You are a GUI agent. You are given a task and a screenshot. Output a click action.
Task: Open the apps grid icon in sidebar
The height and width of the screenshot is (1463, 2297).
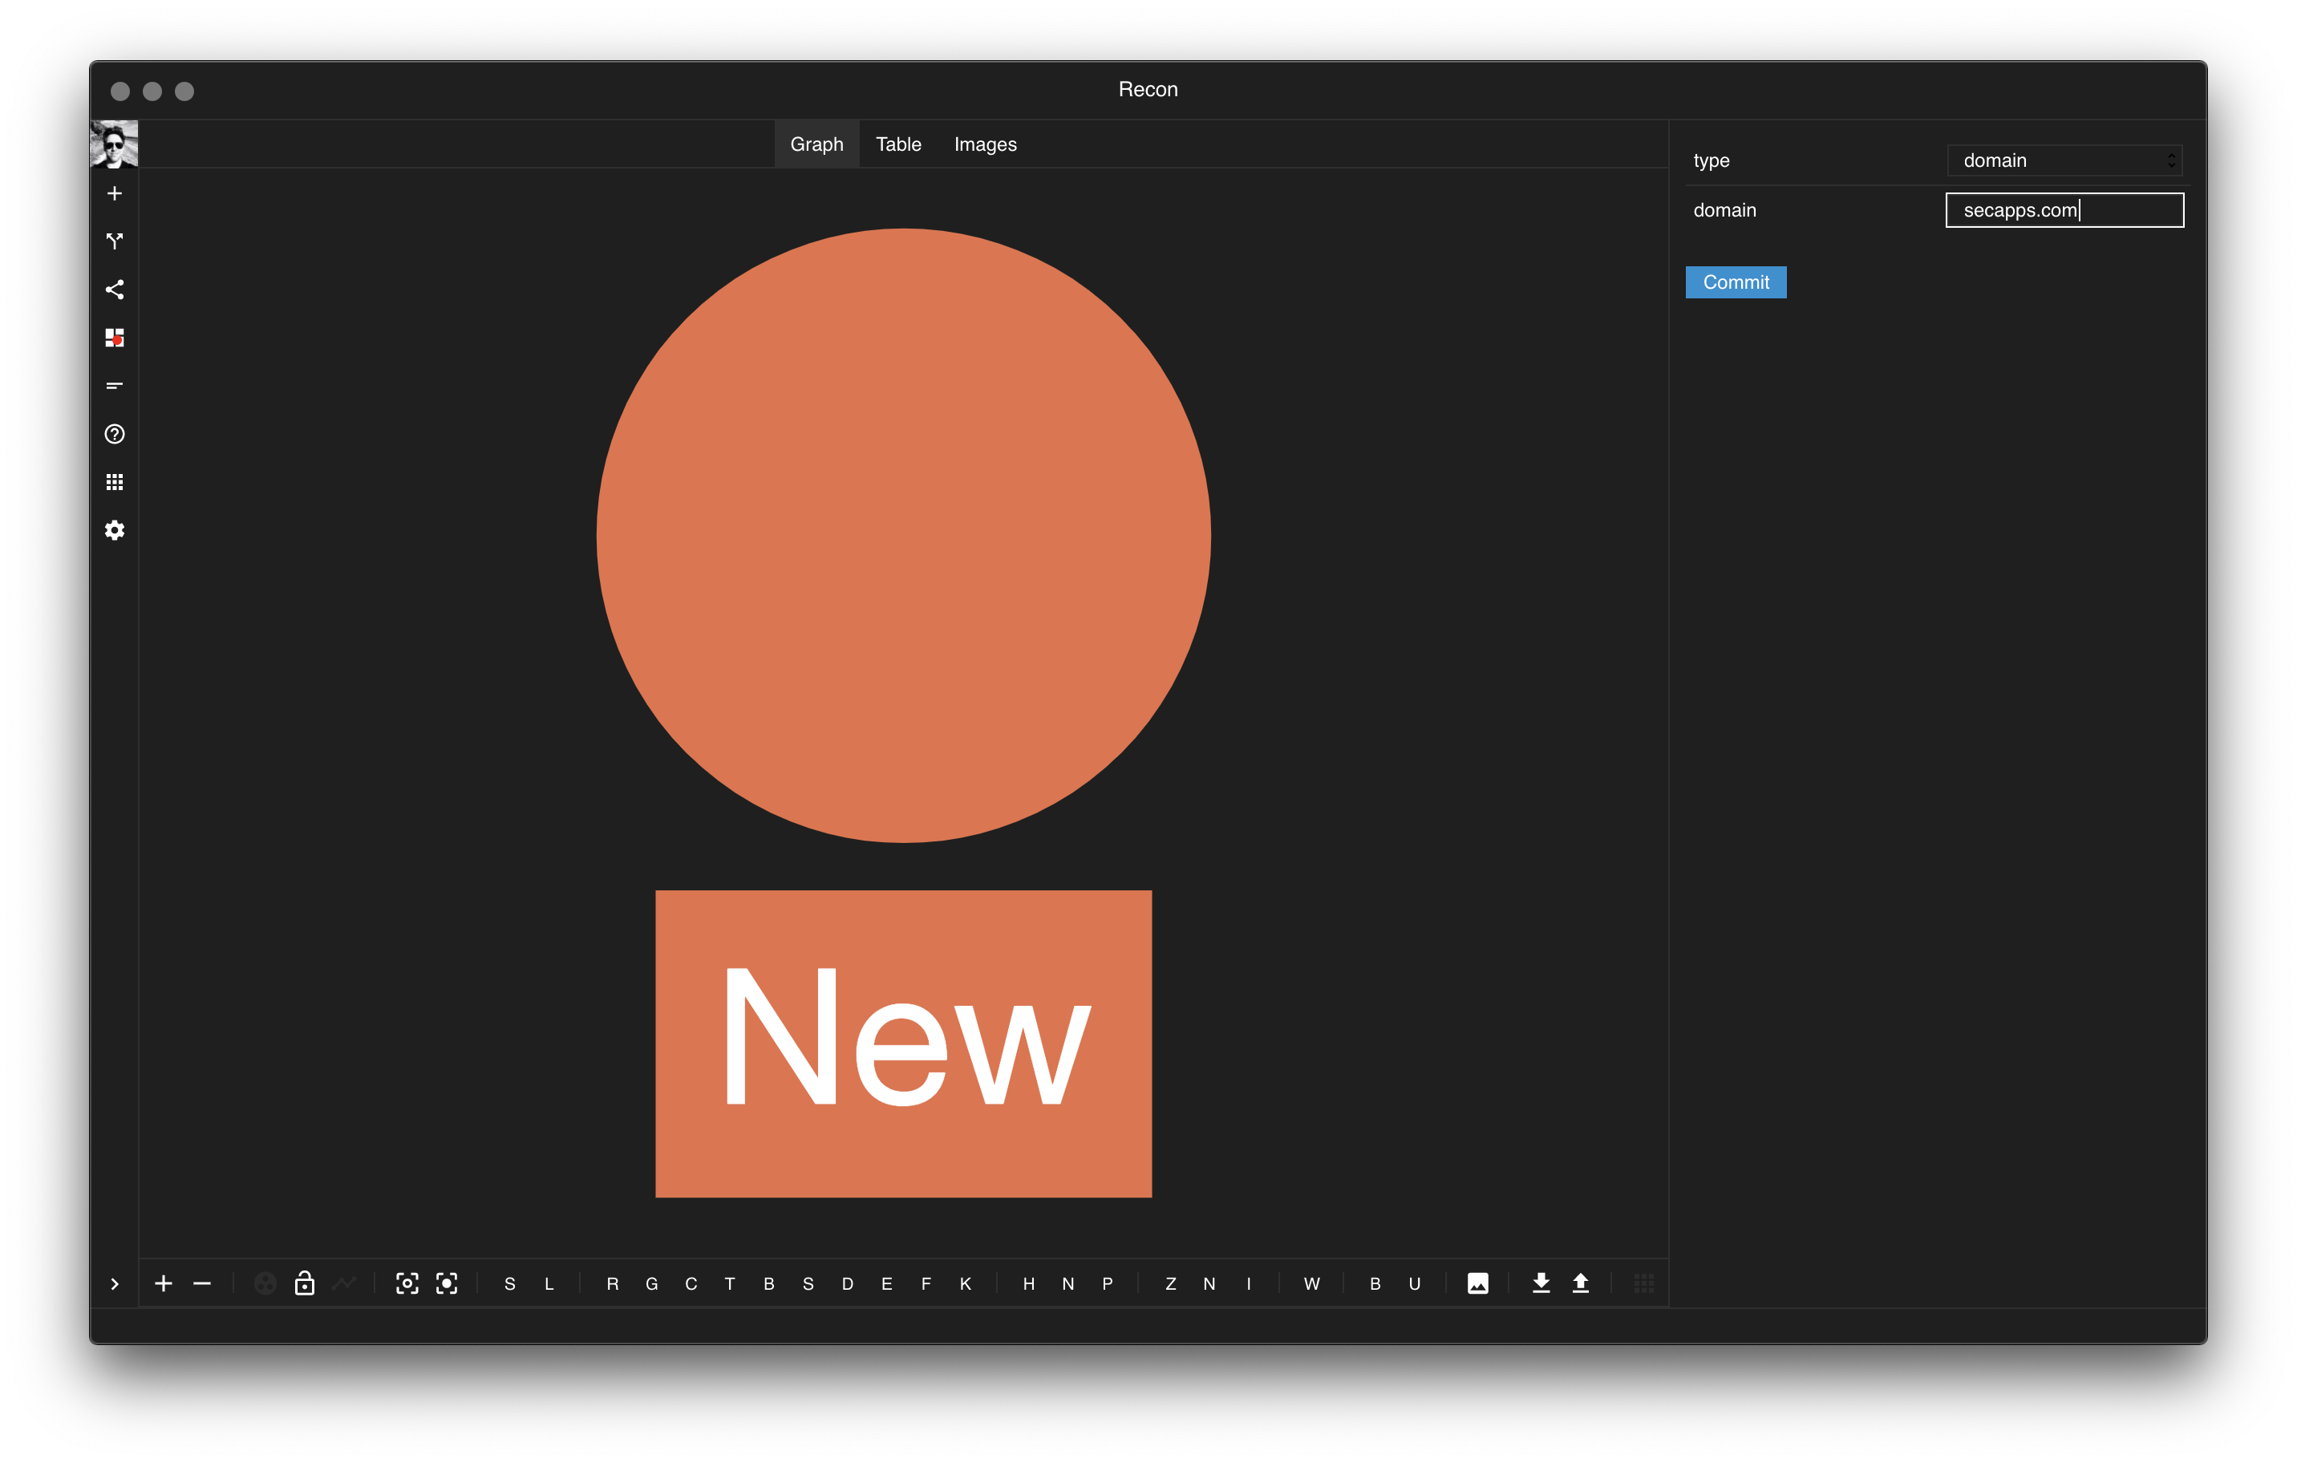(115, 483)
